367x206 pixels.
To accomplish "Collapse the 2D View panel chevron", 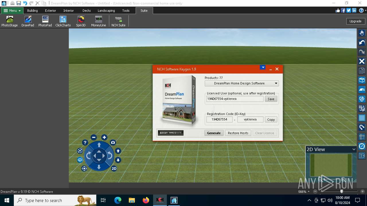I will [354, 149].
